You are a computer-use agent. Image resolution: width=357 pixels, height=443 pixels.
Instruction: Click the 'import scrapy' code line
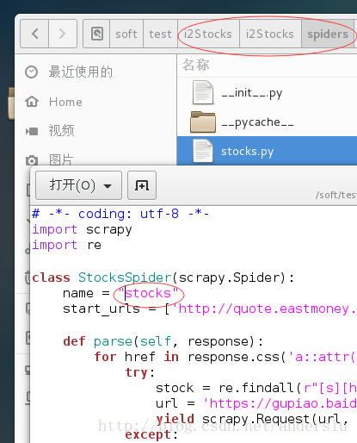click(82, 230)
